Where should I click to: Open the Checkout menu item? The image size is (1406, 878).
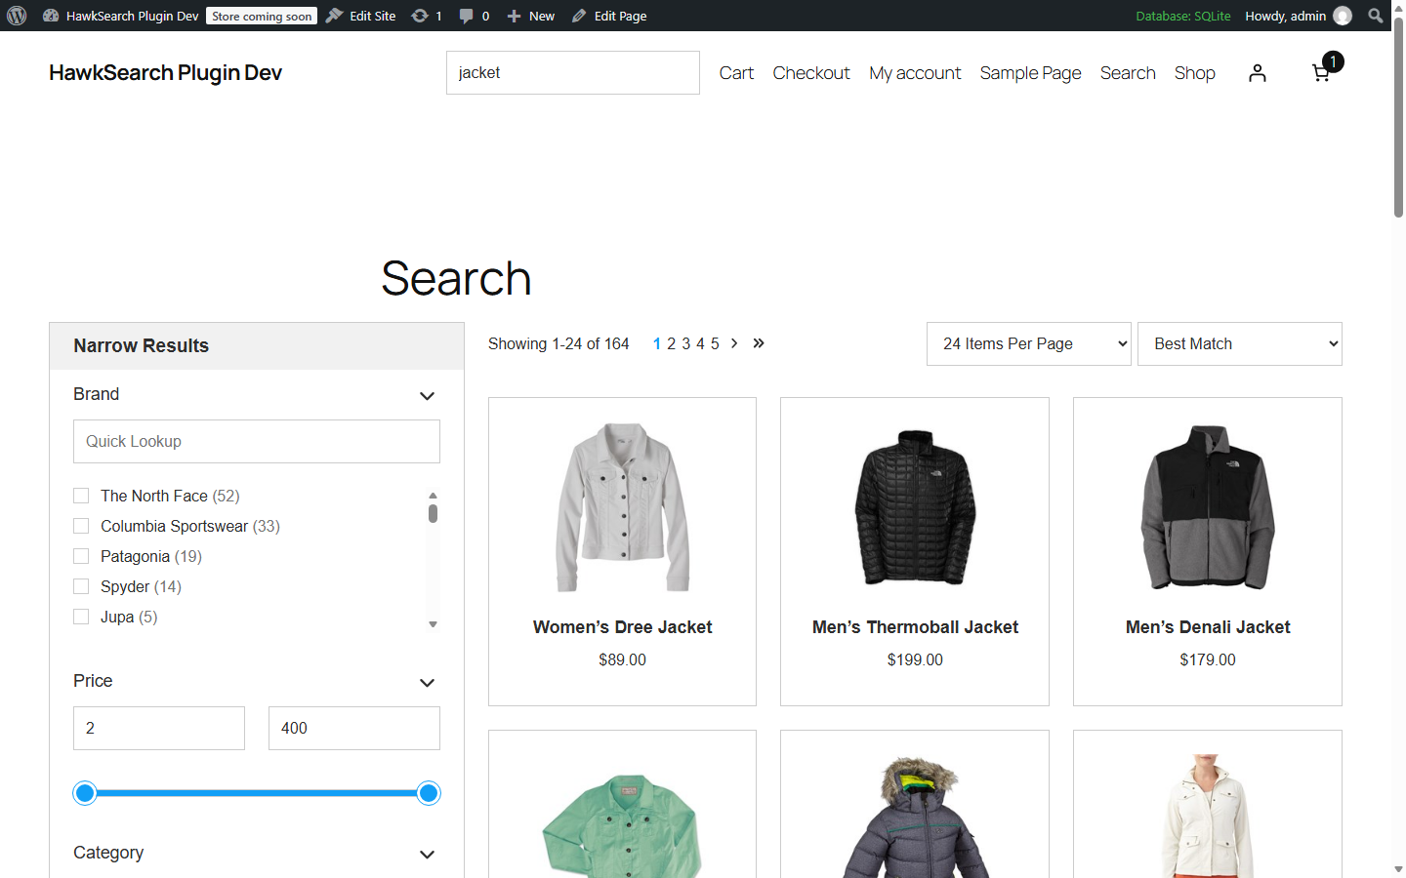click(x=811, y=73)
